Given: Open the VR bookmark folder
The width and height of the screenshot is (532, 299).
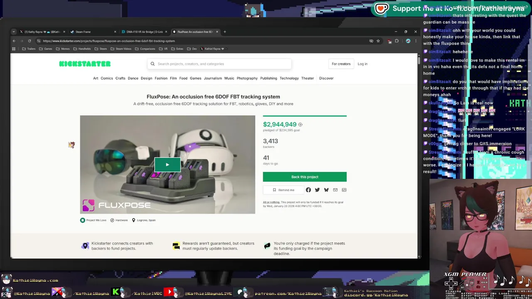Looking at the screenshot, I should tap(163, 49).
